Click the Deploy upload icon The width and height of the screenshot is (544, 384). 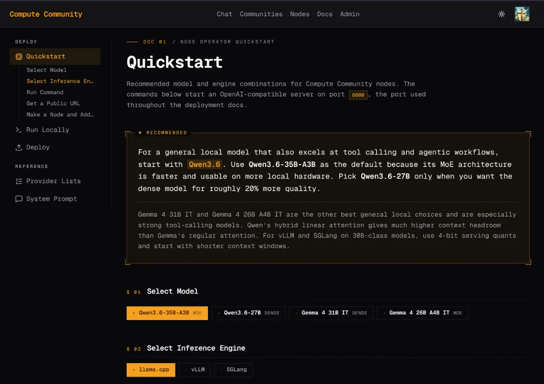coord(19,147)
